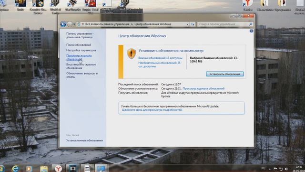Click the volume speaker tray icon

[286, 169]
